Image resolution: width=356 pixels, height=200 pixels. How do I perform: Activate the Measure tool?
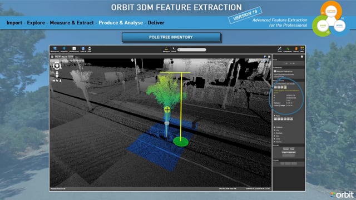[166, 49]
